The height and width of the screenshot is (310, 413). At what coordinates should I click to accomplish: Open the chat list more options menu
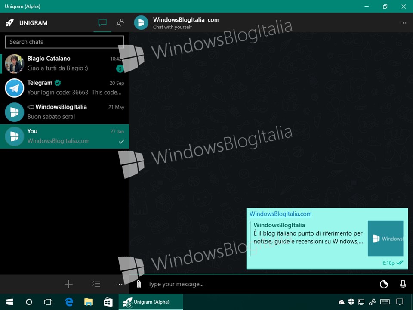click(119, 284)
